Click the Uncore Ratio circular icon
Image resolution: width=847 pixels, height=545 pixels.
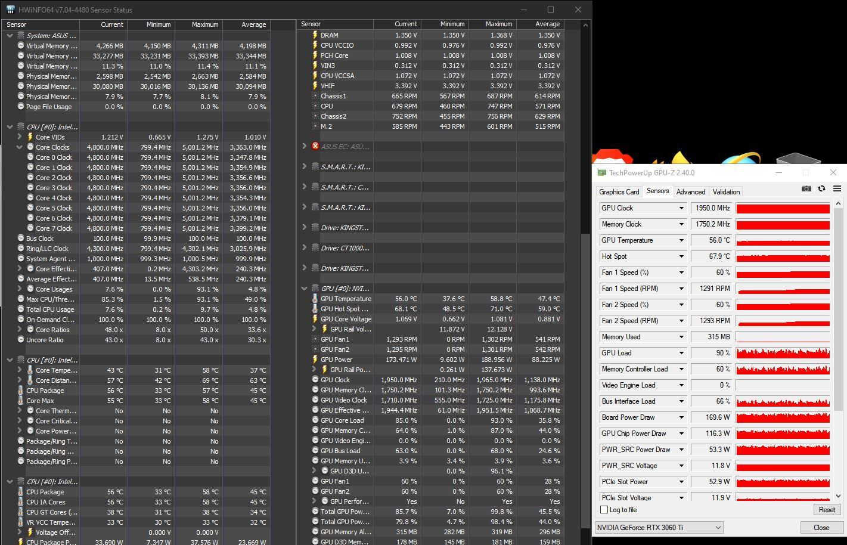coord(21,340)
